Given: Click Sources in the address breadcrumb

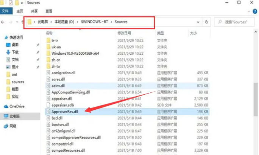Looking at the screenshot, I should 121,22.
